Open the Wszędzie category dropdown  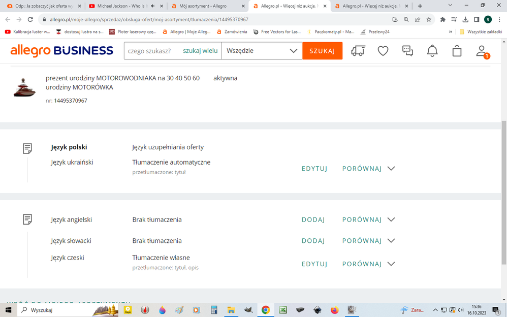tap(262, 51)
